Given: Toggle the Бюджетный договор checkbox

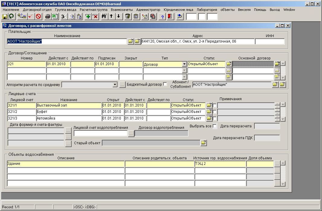Looking at the screenshot, I should [165, 84].
